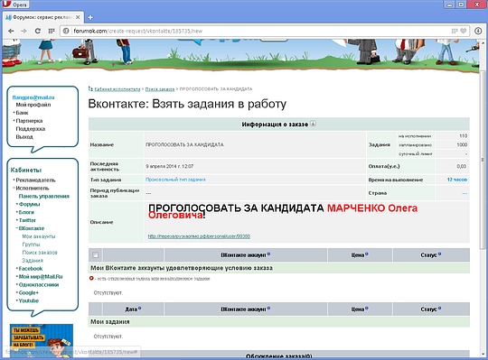Viewport: 488px width, 360px height.
Task: Click the 12 часов execution time link
Action: coord(457,180)
